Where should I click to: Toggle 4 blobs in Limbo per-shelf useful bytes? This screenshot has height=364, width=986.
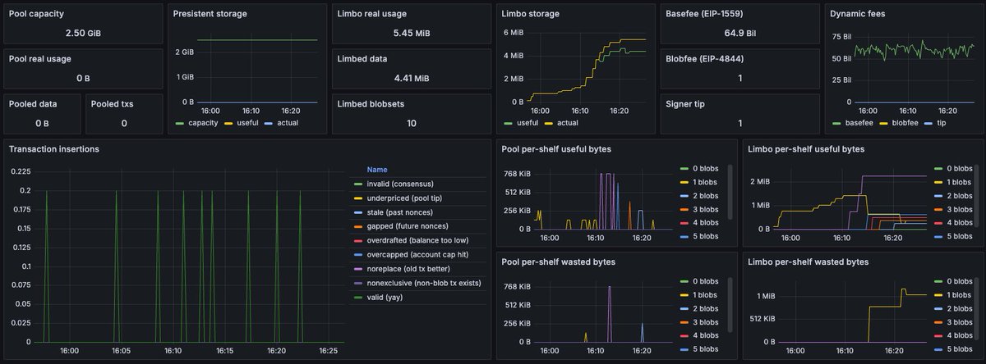point(961,222)
